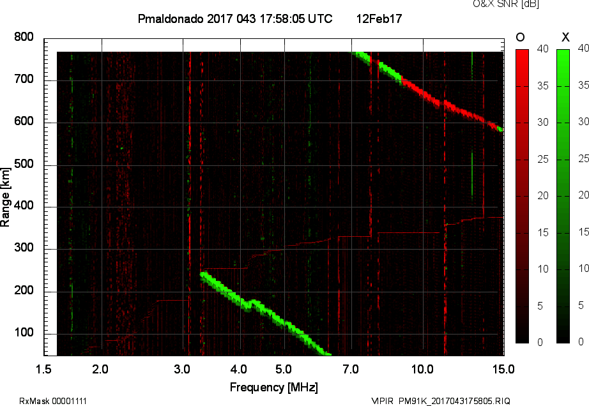
Task: Click the range tick label '400'
Action: pyautogui.click(x=24, y=206)
